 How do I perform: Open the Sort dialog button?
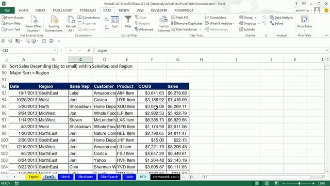click(x=114, y=22)
